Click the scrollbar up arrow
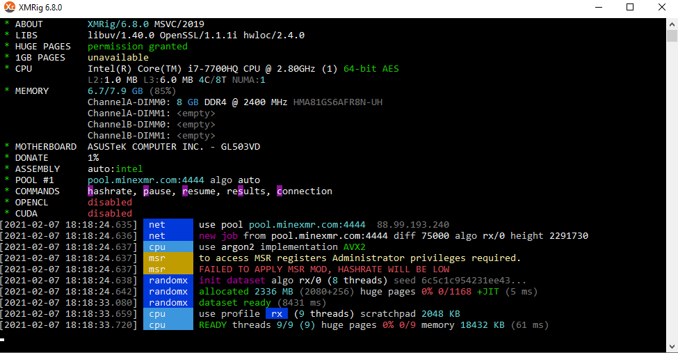The height and width of the screenshot is (353, 678). click(672, 24)
